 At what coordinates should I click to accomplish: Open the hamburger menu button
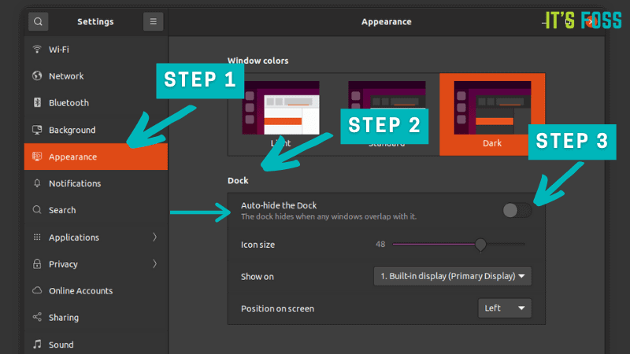click(x=154, y=21)
